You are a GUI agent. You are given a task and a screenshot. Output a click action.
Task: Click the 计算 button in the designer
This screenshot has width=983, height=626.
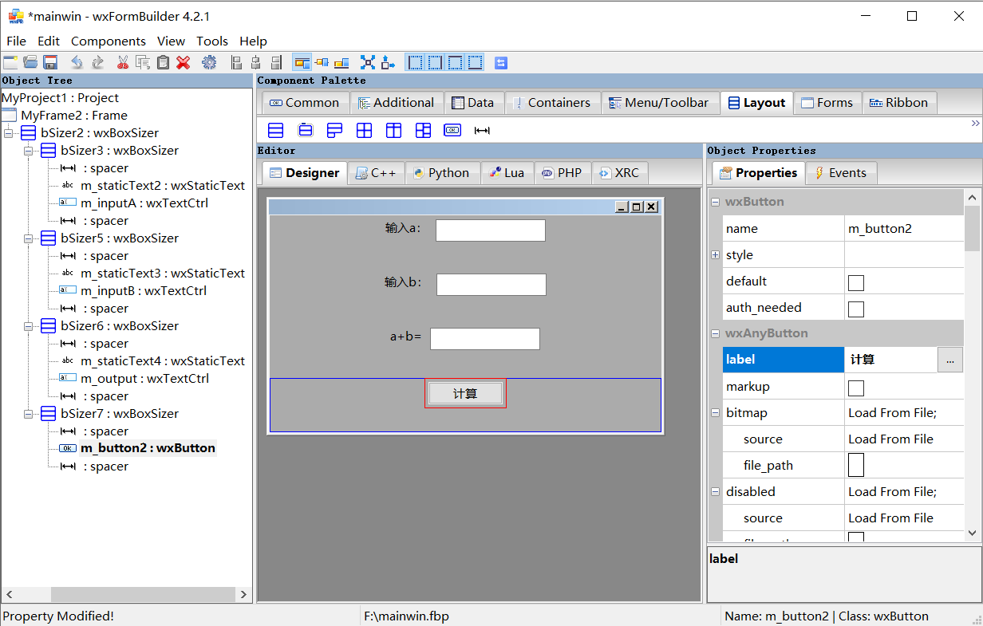[x=465, y=392]
